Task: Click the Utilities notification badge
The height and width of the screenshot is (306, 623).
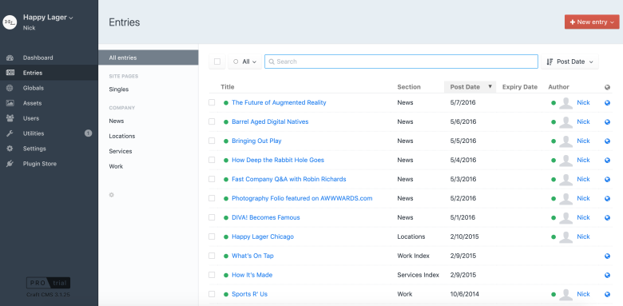Action: 88,133
